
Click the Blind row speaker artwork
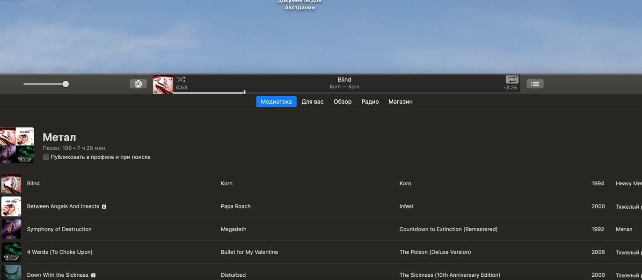click(x=11, y=183)
